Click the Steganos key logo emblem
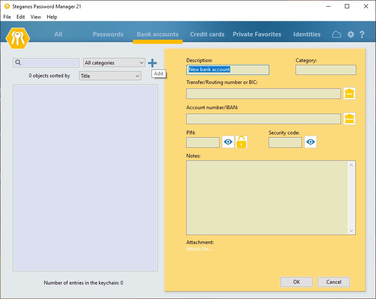The height and width of the screenshot is (299, 376). click(x=17, y=38)
